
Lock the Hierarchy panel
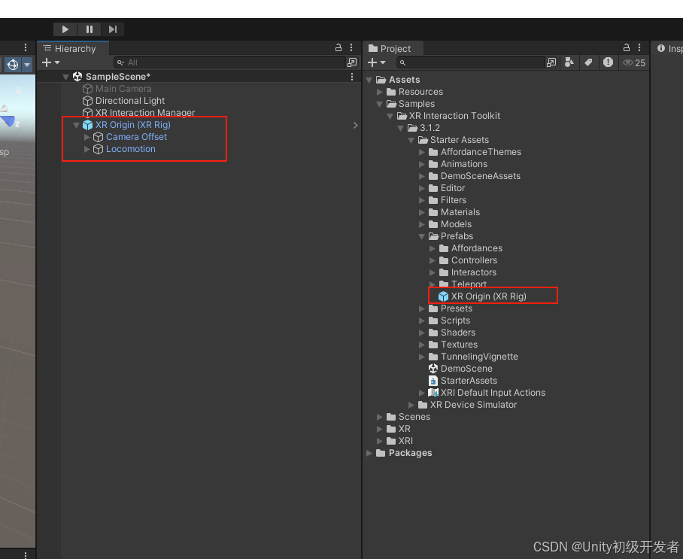point(338,48)
